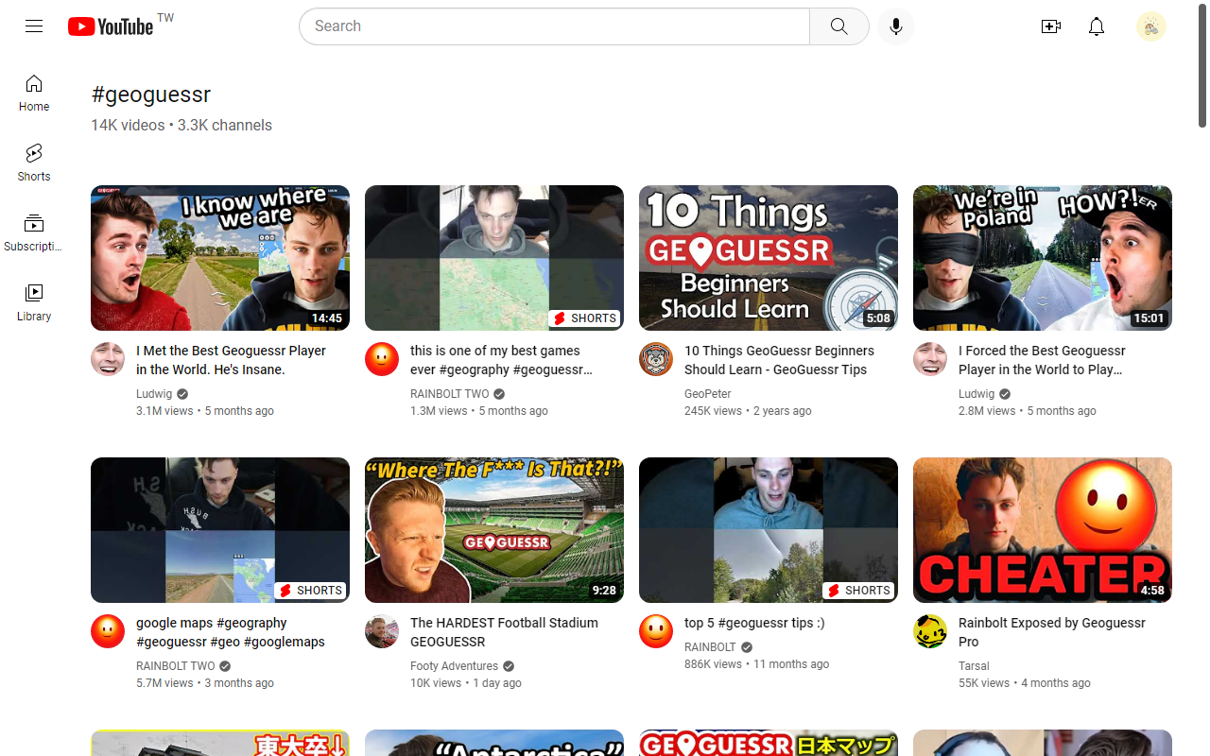Click the RAINBOLT avatar beside geoguessr tips
1210x756 pixels.
pos(656,631)
